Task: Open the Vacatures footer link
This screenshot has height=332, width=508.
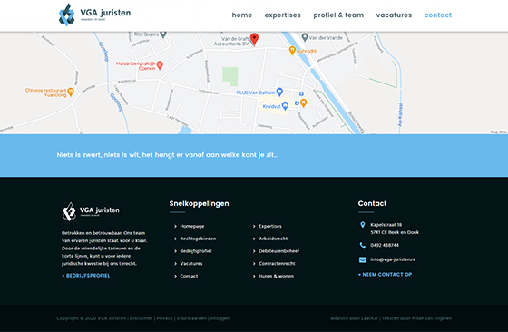Action: (x=191, y=264)
